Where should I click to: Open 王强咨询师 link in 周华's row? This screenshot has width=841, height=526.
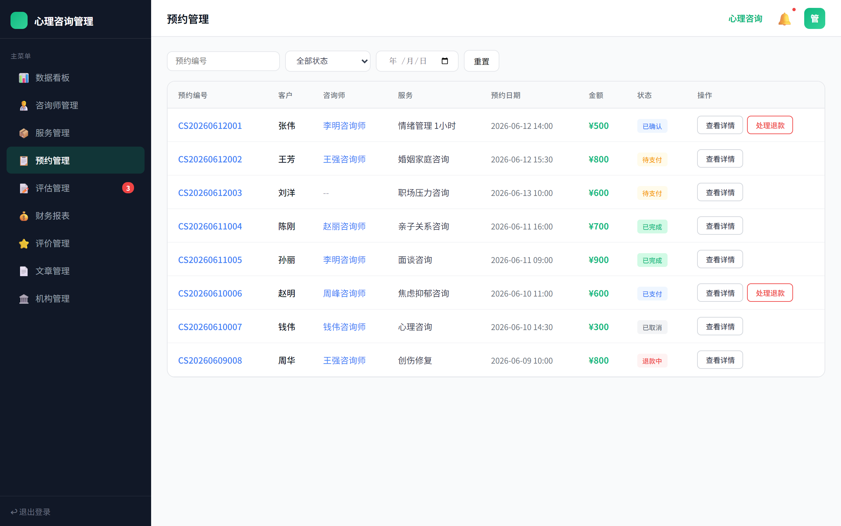click(x=344, y=360)
